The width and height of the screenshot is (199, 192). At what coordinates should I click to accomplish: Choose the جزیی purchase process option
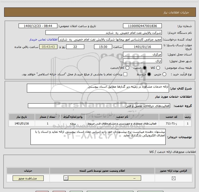tap(164, 74)
